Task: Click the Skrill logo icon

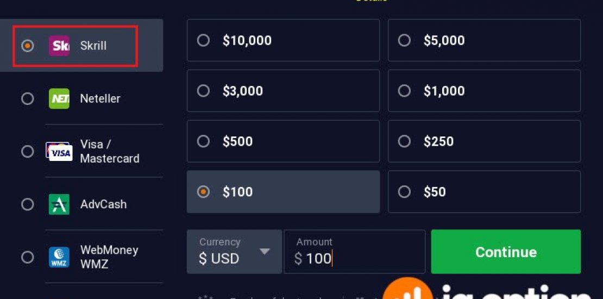Action: coord(59,46)
